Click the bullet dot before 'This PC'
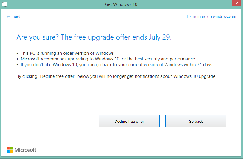This screenshot has height=159, width=243. [x=18, y=54]
